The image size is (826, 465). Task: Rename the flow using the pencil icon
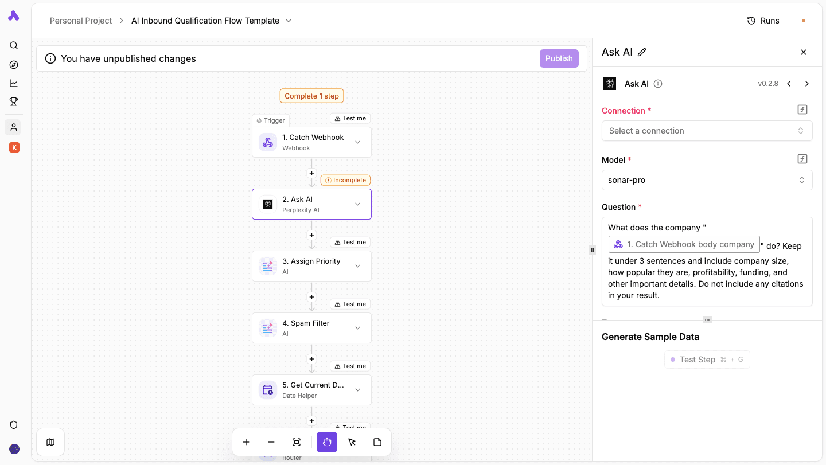642,52
